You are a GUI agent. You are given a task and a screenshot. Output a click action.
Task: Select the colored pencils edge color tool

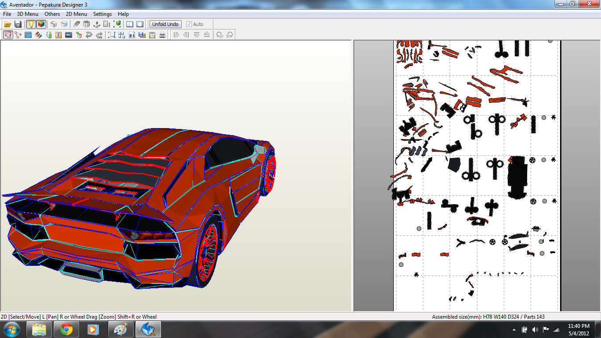click(x=38, y=35)
